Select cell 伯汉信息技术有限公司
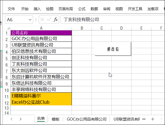 (x=41, y=51)
